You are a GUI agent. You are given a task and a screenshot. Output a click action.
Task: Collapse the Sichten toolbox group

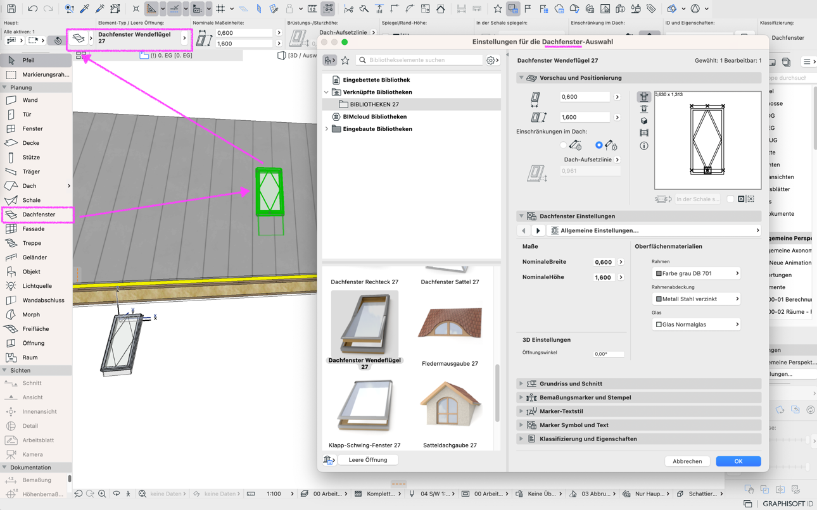point(4,370)
